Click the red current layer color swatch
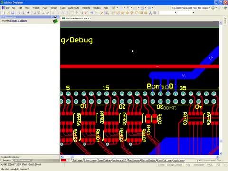Image resolution: width=228 pixels, height=171 pixels. 63,161
